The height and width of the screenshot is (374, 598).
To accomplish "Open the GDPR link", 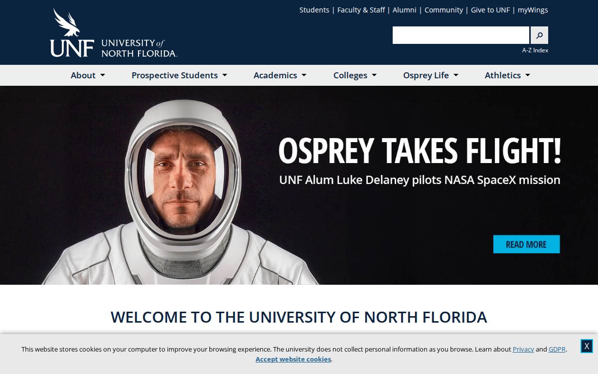I will coord(557,349).
